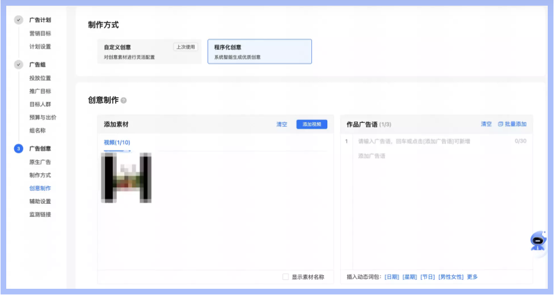
Task: Select the 自定义创意 creation method card
Action: [x=149, y=52]
